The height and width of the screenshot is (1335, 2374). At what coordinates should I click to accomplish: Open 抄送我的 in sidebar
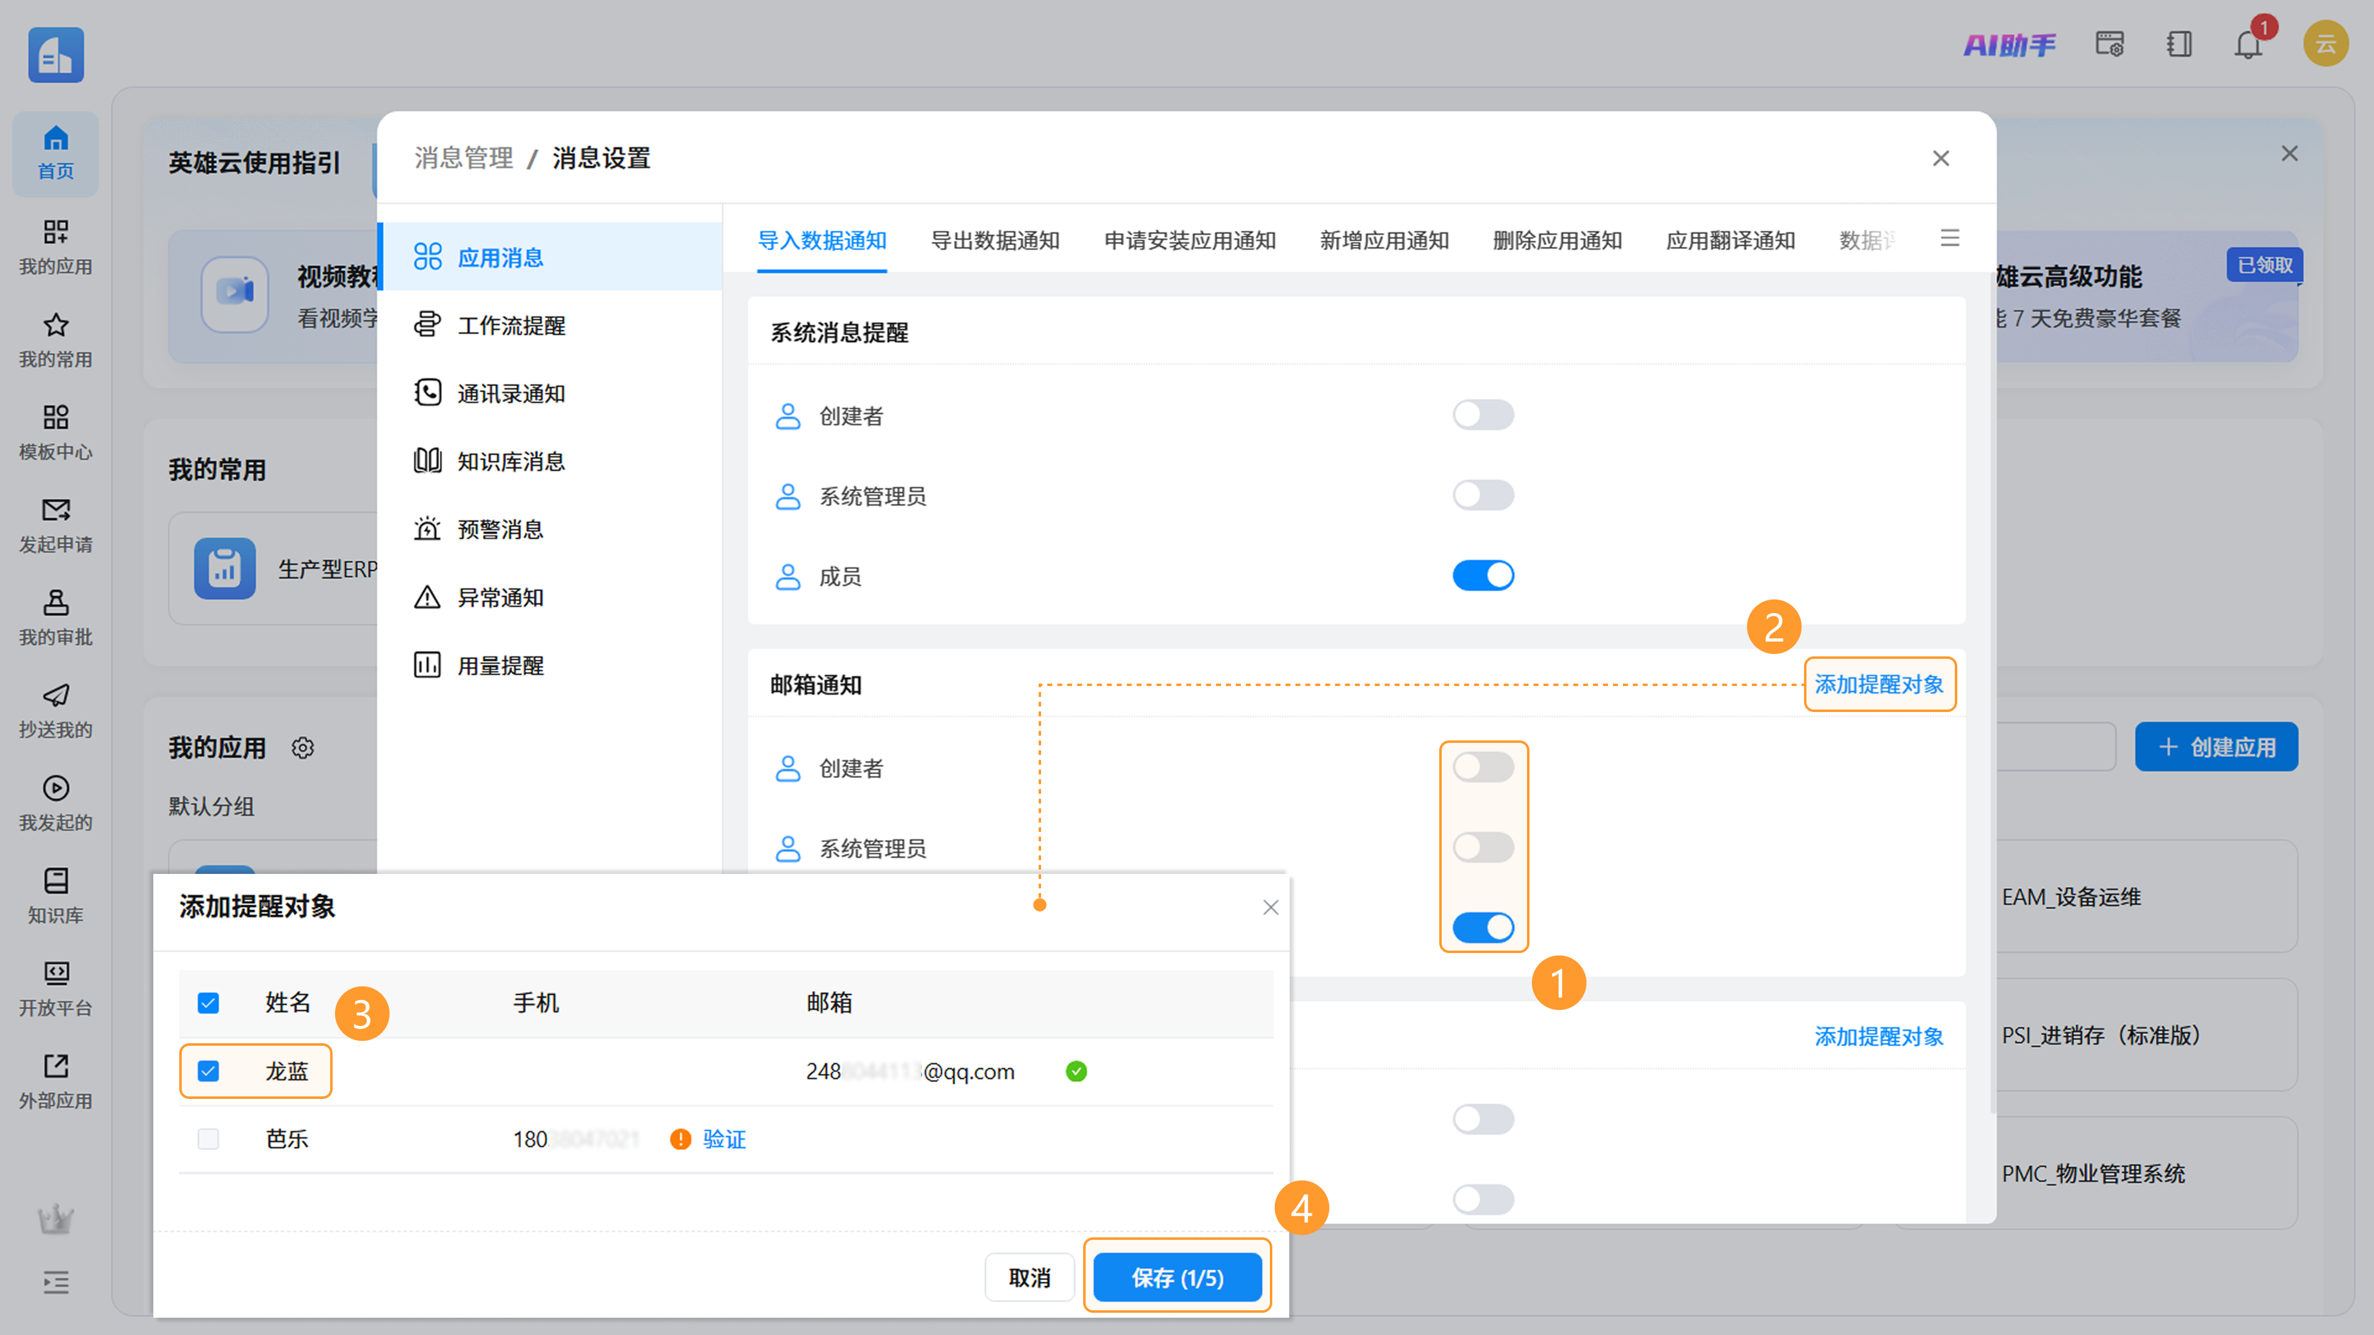(x=55, y=710)
